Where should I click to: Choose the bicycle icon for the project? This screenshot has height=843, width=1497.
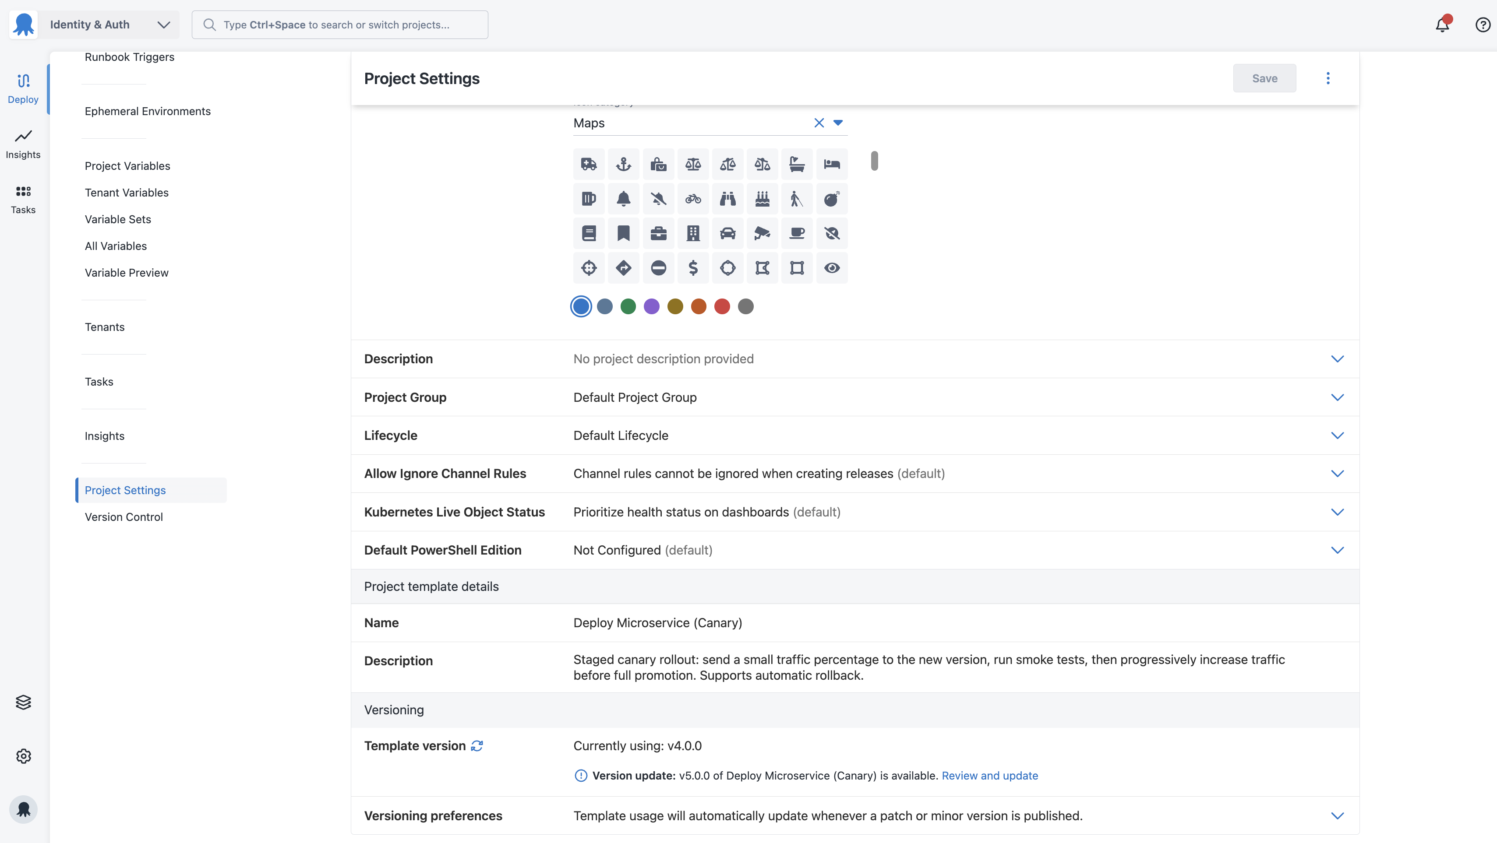tap(693, 198)
